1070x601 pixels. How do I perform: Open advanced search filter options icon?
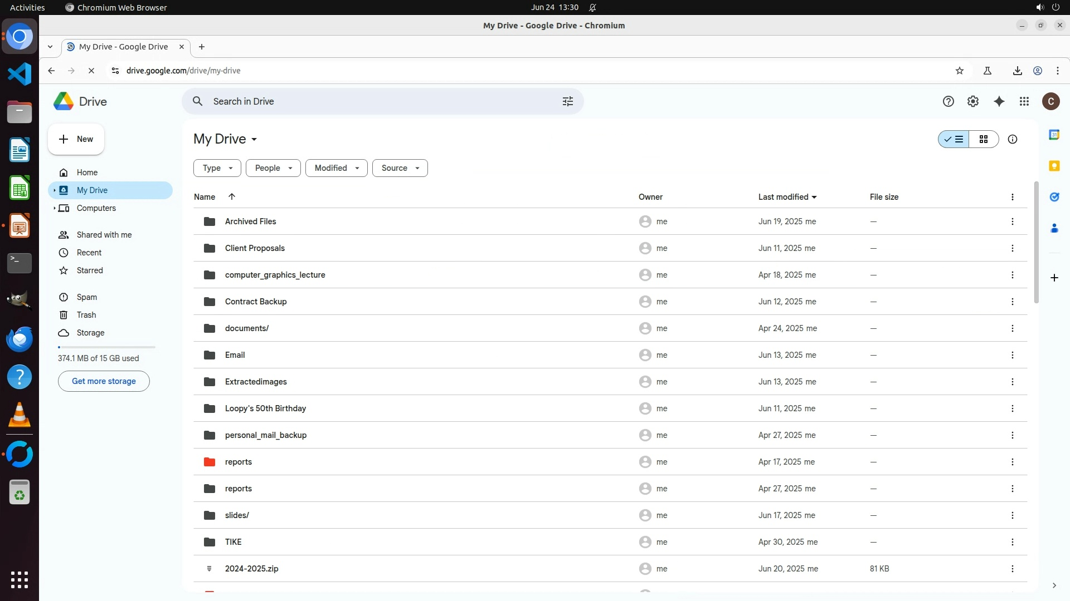[567, 101]
